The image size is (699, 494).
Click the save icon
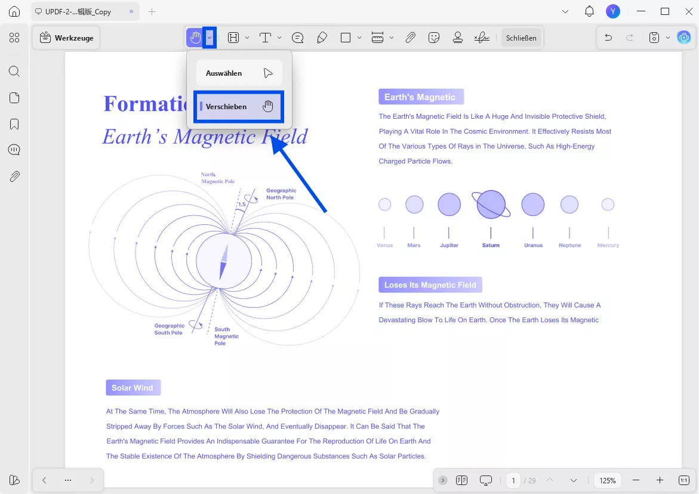tap(654, 38)
